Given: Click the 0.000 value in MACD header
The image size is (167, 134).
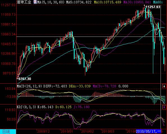Looking at the screenshot, I should click(123, 86).
